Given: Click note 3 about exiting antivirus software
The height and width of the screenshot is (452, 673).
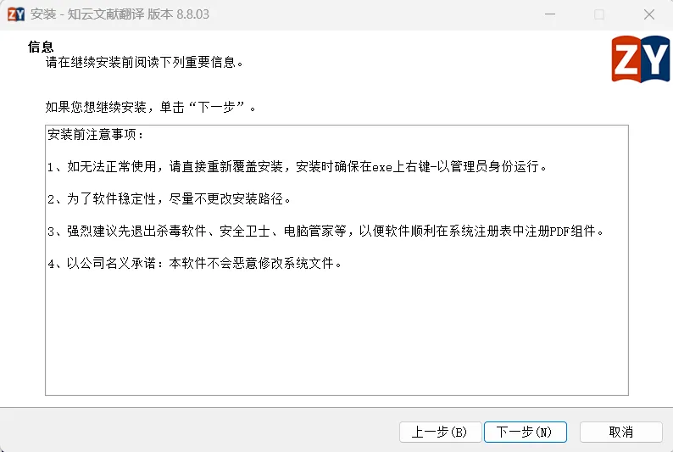Looking at the screenshot, I should tap(325, 232).
